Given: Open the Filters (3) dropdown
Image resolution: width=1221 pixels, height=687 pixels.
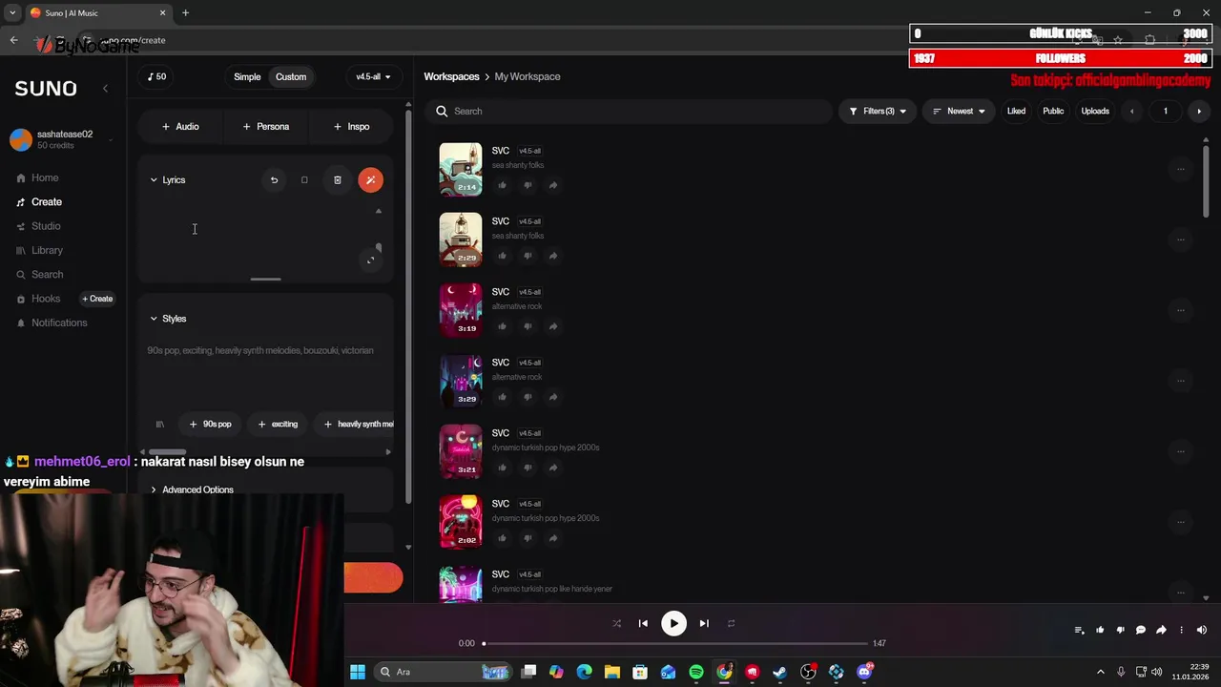Looking at the screenshot, I should click(x=878, y=111).
